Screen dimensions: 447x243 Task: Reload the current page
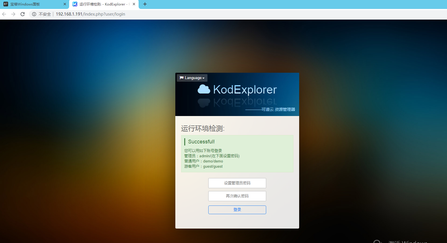[23, 14]
